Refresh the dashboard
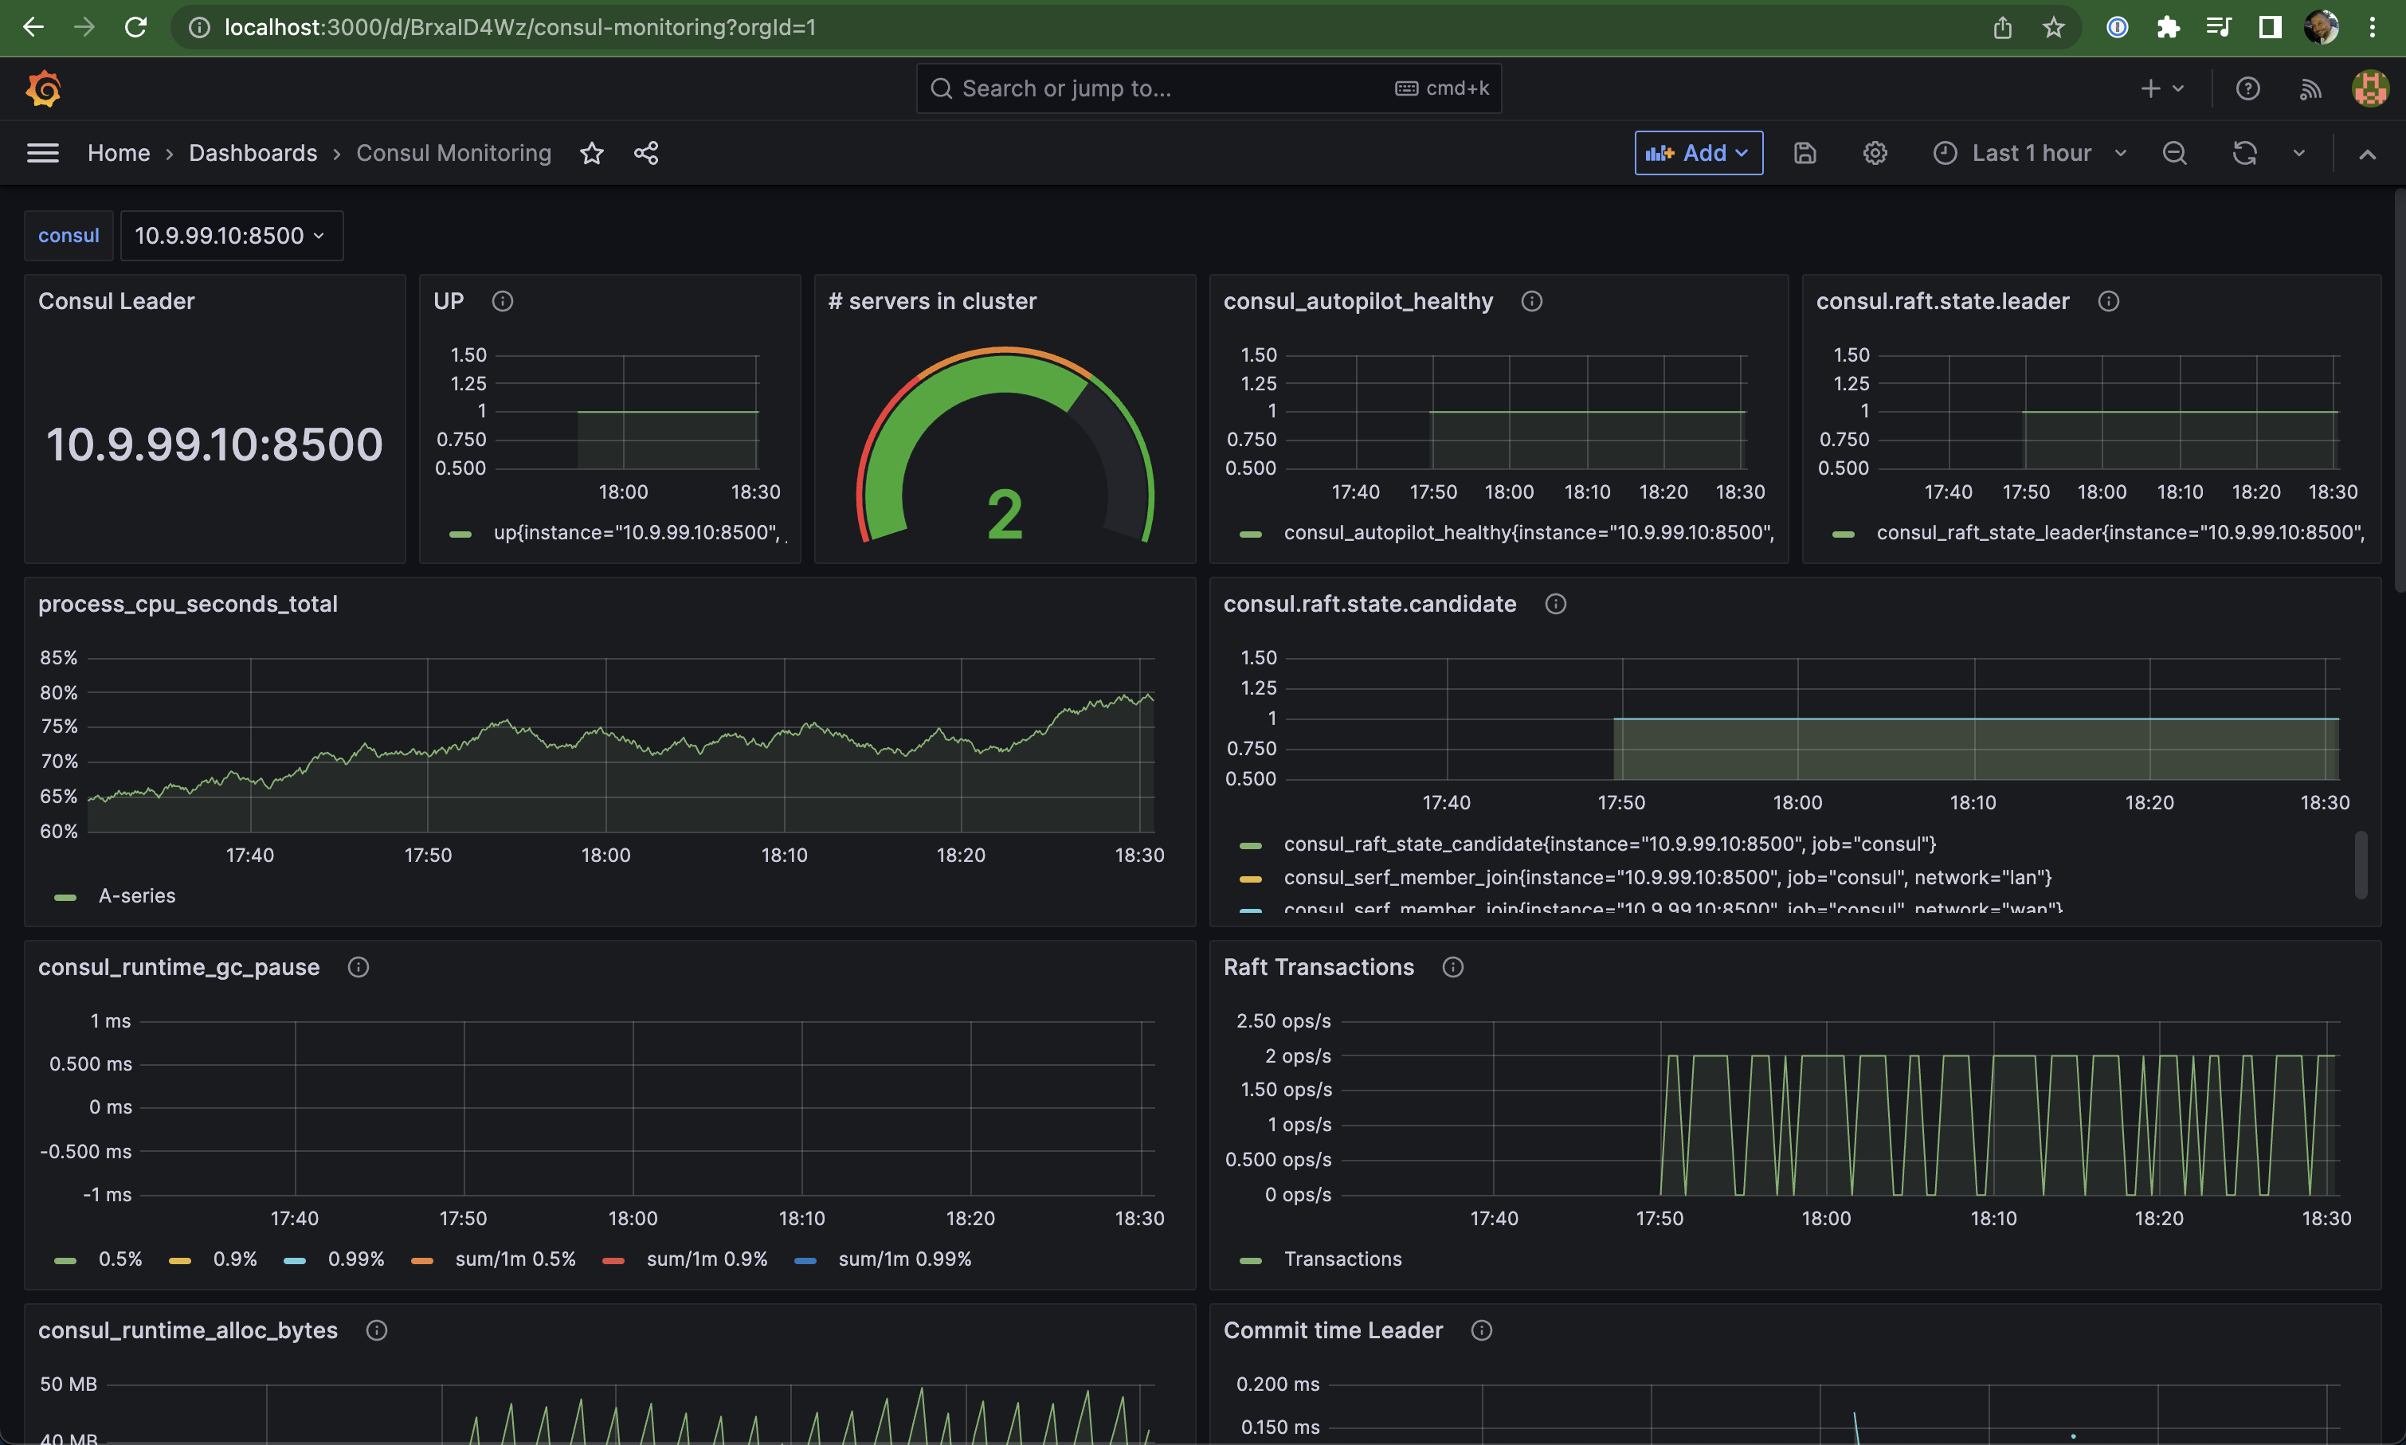Screen dimensions: 2406x1445 click(2244, 153)
